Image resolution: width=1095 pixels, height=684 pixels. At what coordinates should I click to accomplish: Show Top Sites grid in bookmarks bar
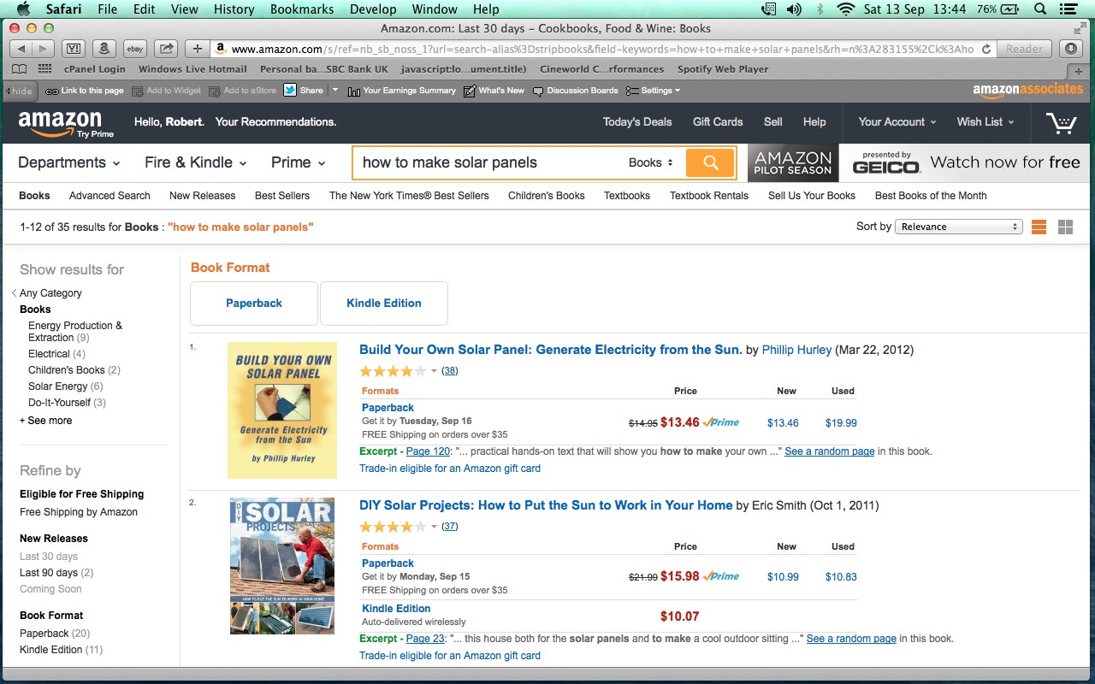point(45,69)
